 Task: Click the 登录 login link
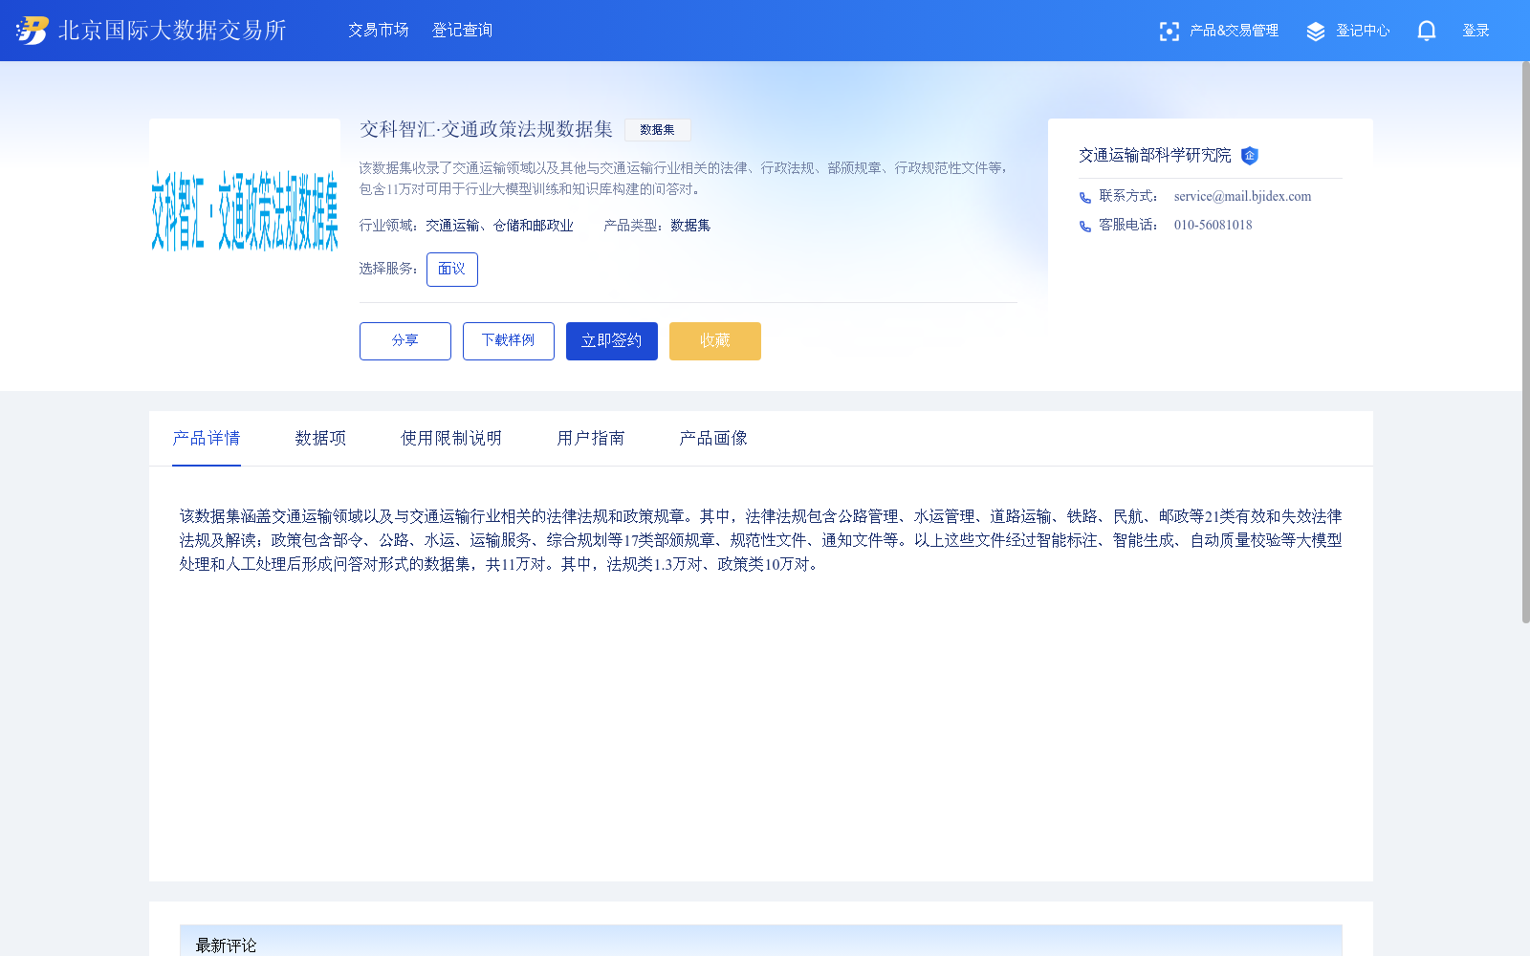1475,31
